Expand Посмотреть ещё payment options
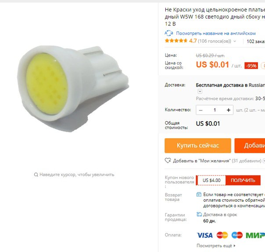This screenshot has width=265, height=252. [x=216, y=246]
